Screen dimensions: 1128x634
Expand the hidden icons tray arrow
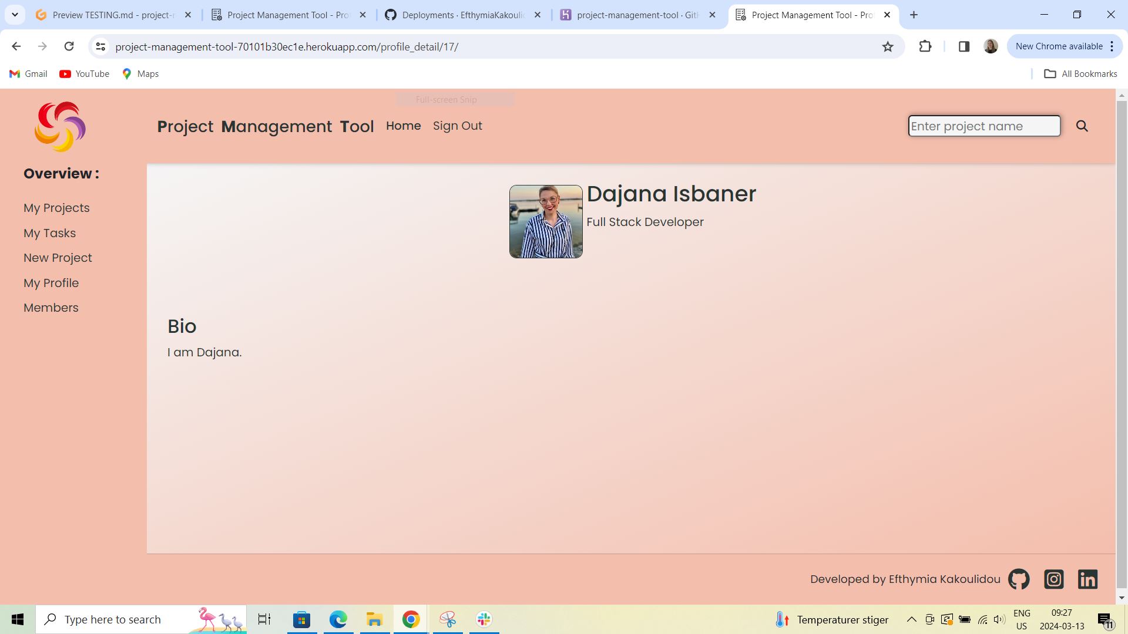pos(911,619)
